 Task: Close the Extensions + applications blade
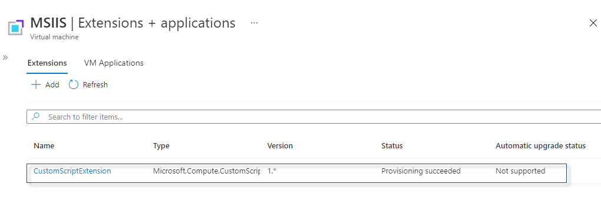coord(593,23)
